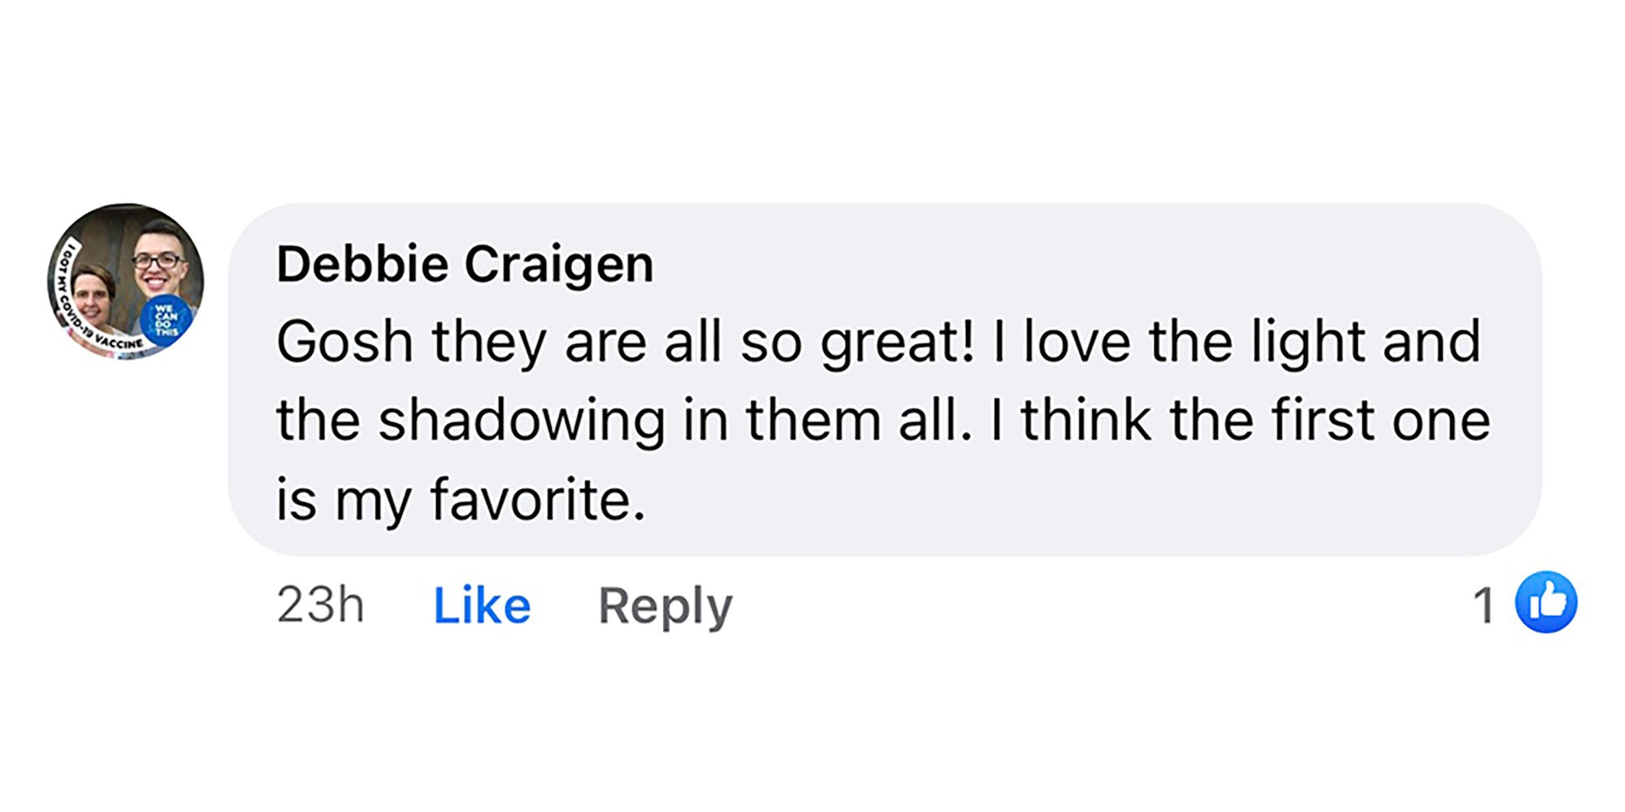
Task: Click the woman's face in the avatar
Action: (95, 292)
